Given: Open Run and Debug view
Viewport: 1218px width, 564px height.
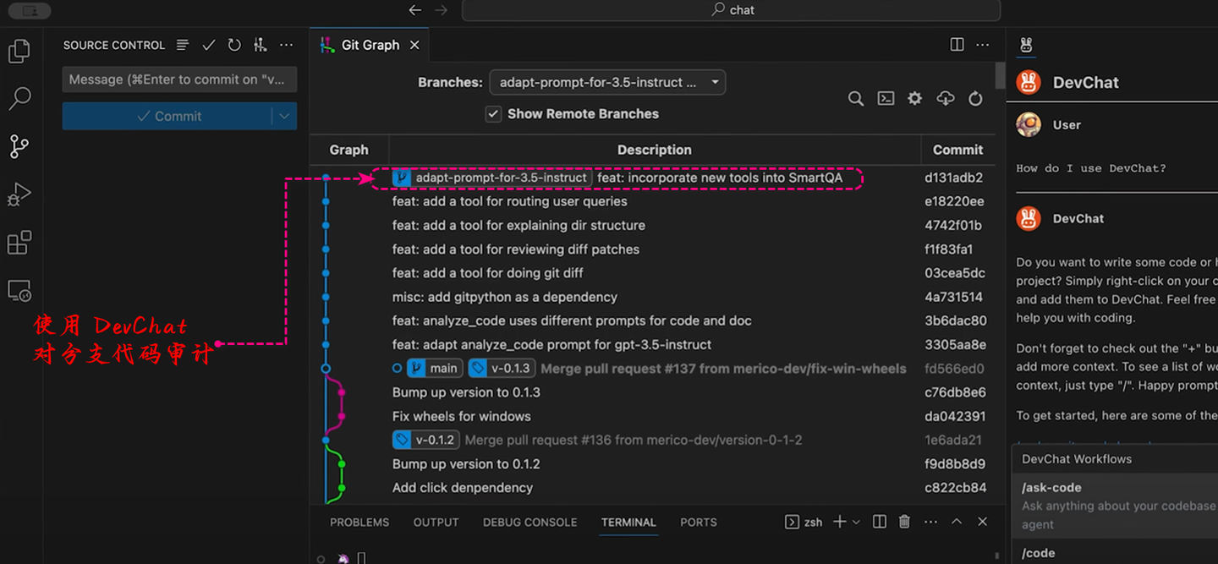Looking at the screenshot, I should 19,194.
